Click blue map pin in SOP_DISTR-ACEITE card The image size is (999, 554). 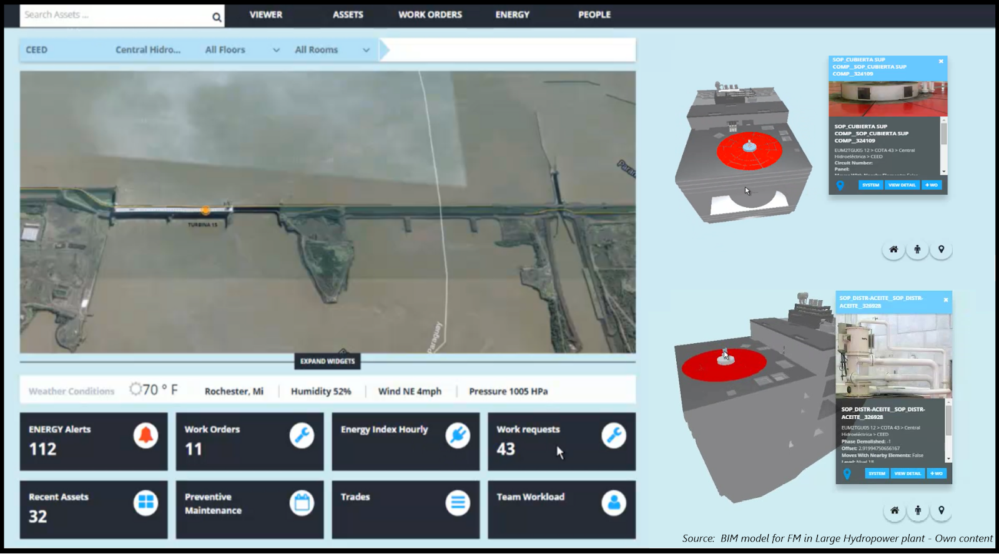(x=847, y=474)
